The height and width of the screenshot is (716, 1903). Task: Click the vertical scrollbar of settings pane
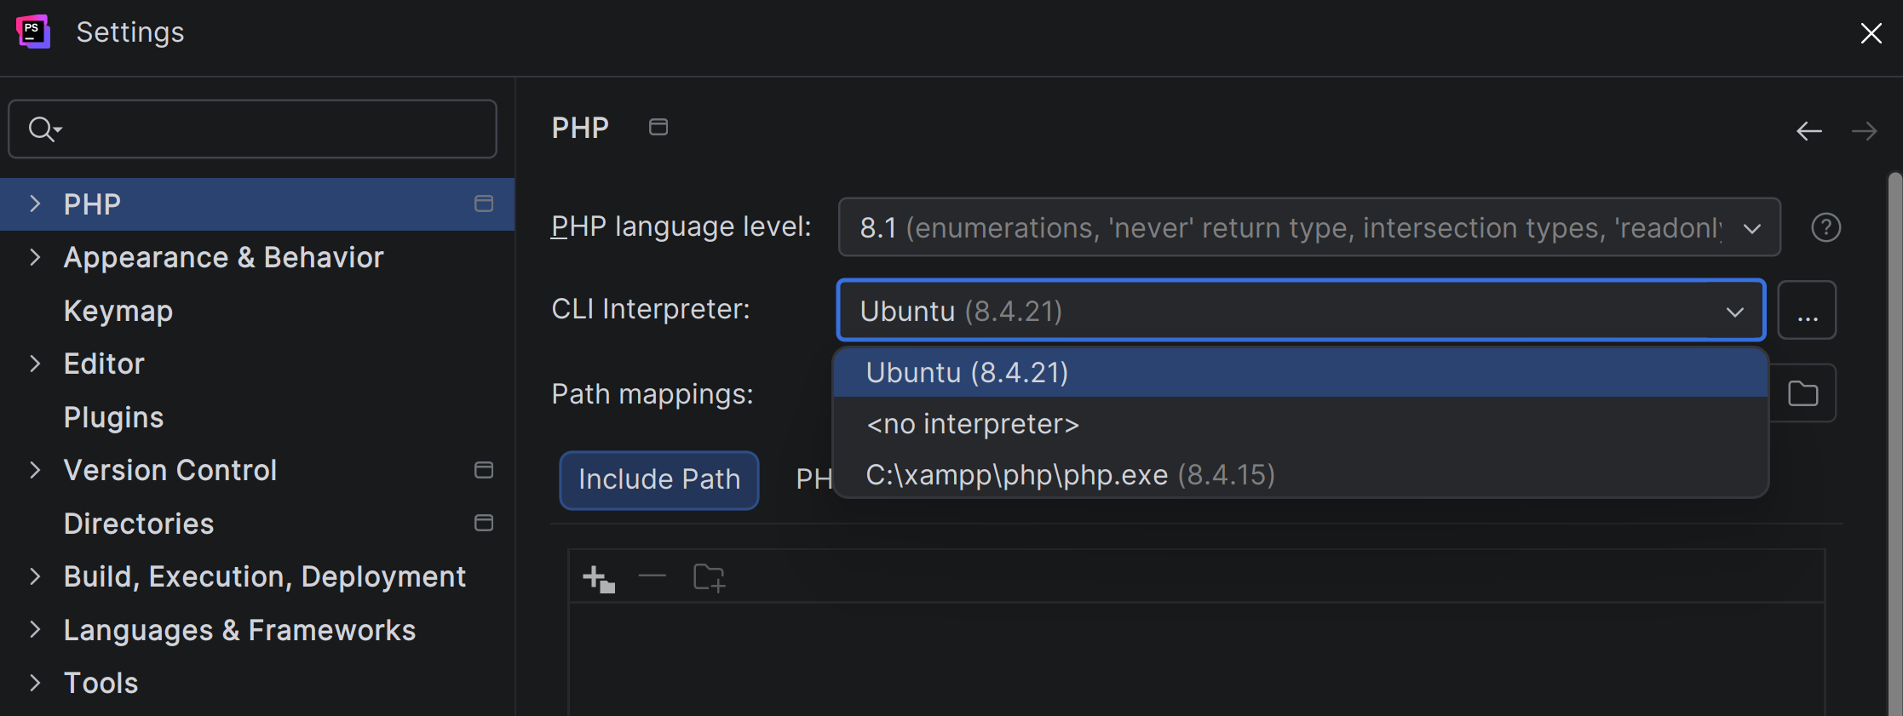1894,443
